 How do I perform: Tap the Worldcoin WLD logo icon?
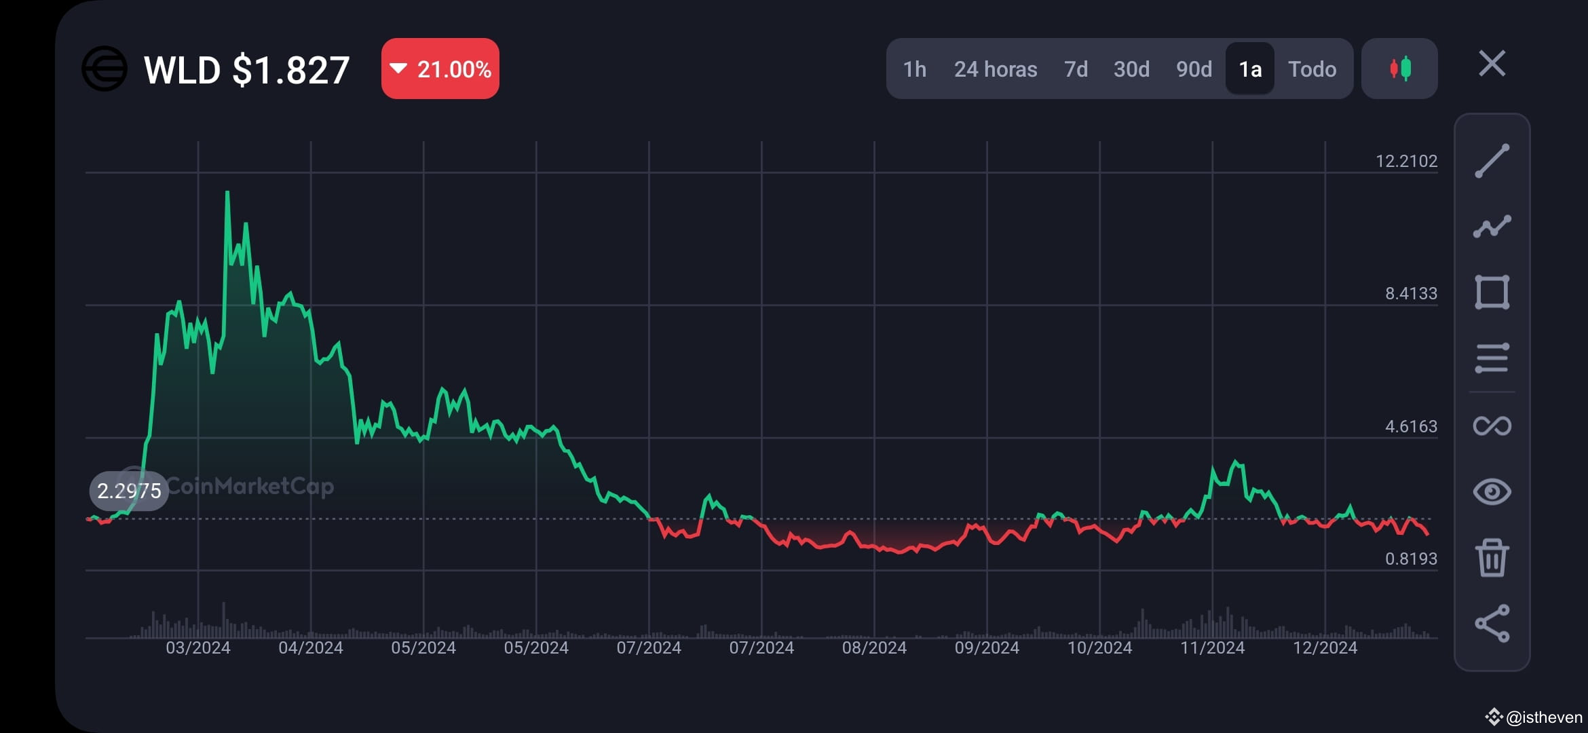pyautogui.click(x=104, y=69)
